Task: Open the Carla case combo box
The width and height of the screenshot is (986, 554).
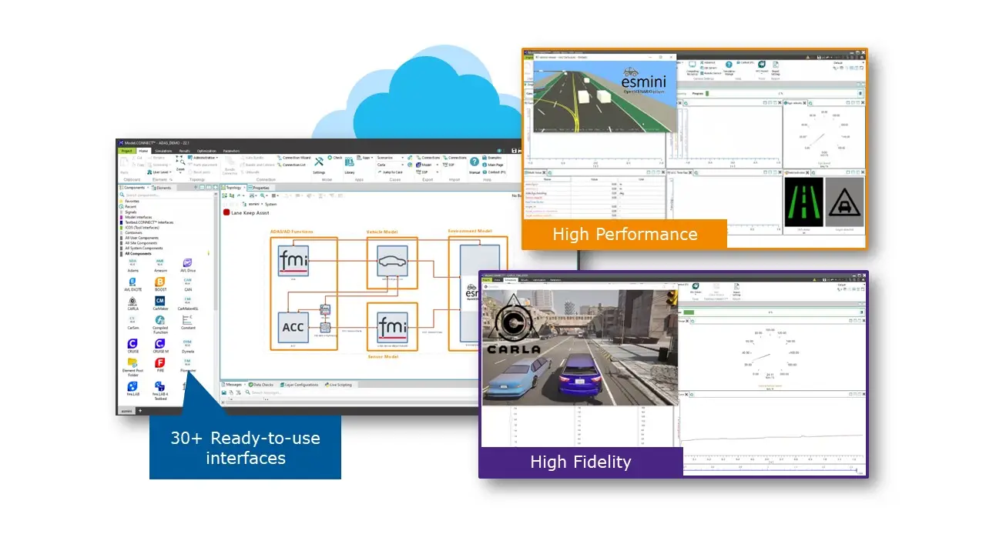Action: tap(390, 165)
